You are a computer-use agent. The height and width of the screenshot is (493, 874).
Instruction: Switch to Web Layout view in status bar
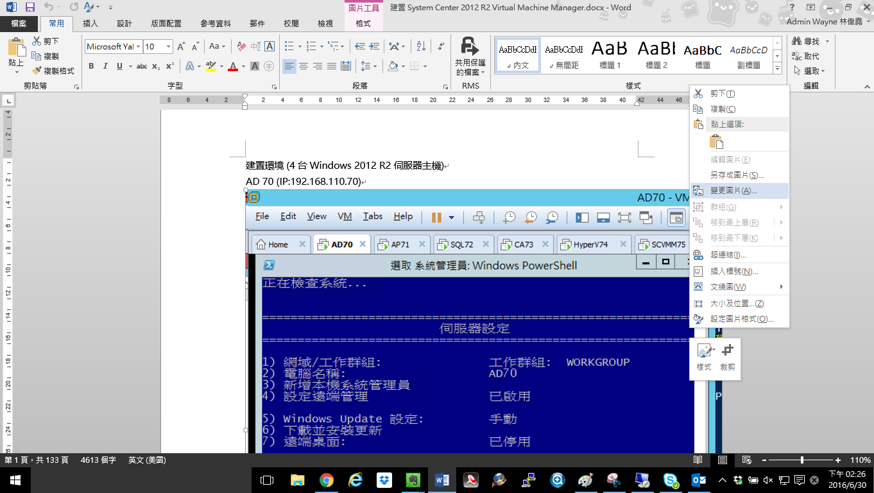[x=746, y=460]
